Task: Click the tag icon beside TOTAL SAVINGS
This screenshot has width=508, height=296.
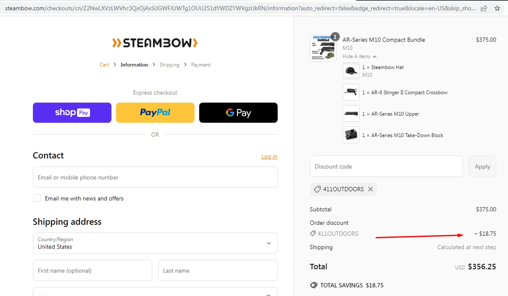Action: [x=314, y=285]
